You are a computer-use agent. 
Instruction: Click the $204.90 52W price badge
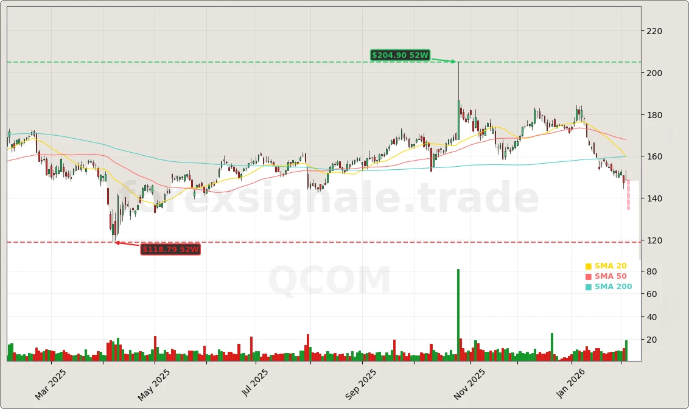click(399, 55)
